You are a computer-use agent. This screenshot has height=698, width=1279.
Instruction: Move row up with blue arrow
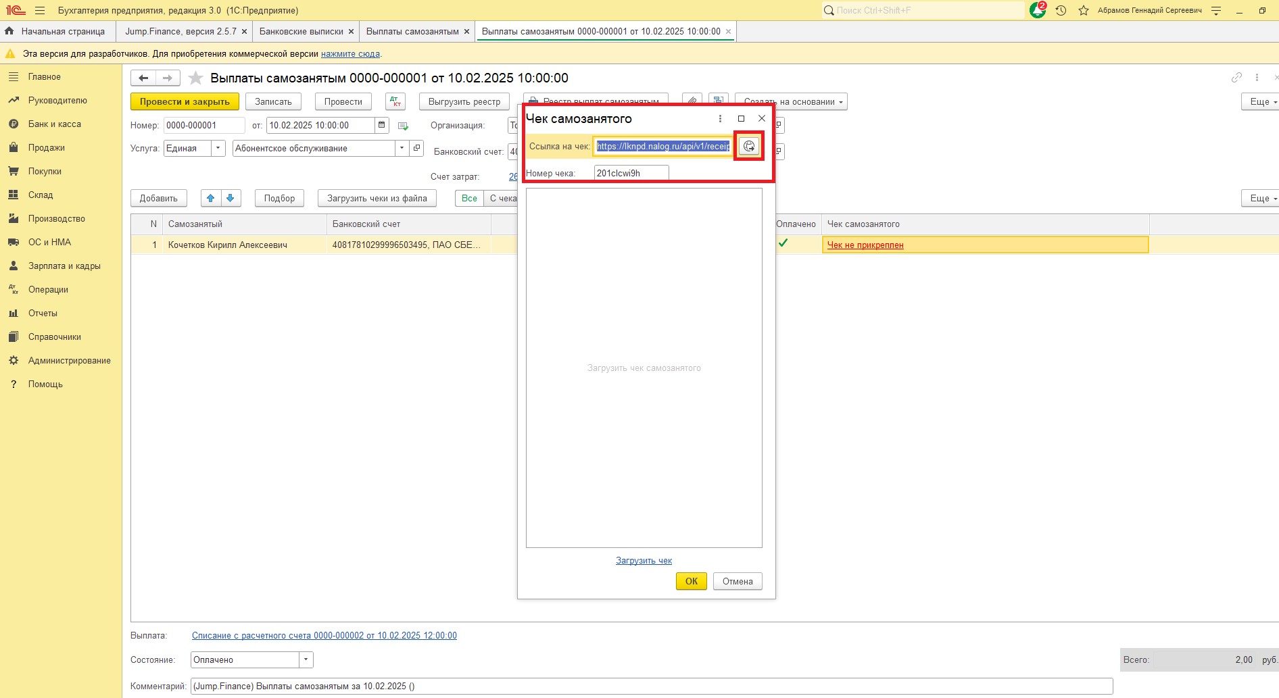click(x=211, y=198)
